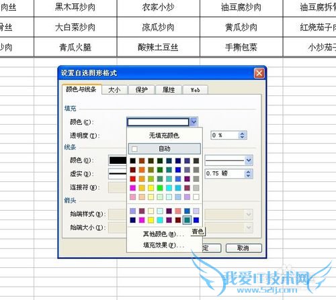The height and width of the screenshot is (300, 336).
Task: Select cell 黄瓜炒肉
Action: click(x=241, y=28)
